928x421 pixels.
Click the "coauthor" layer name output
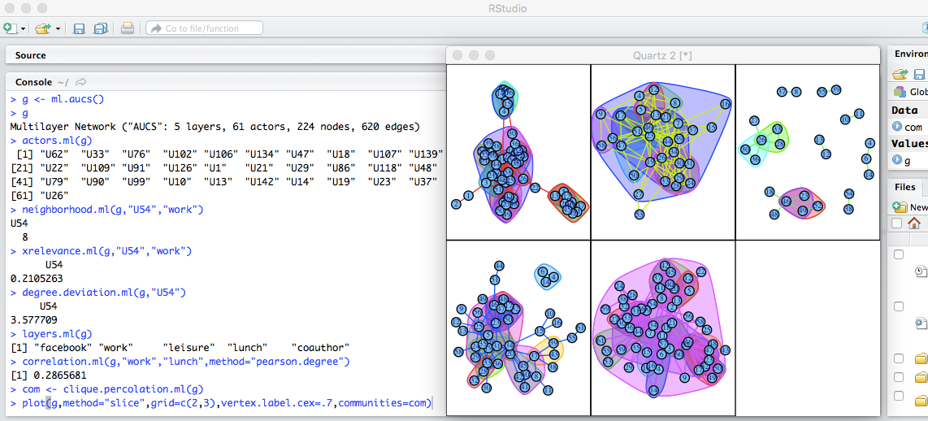(x=321, y=347)
